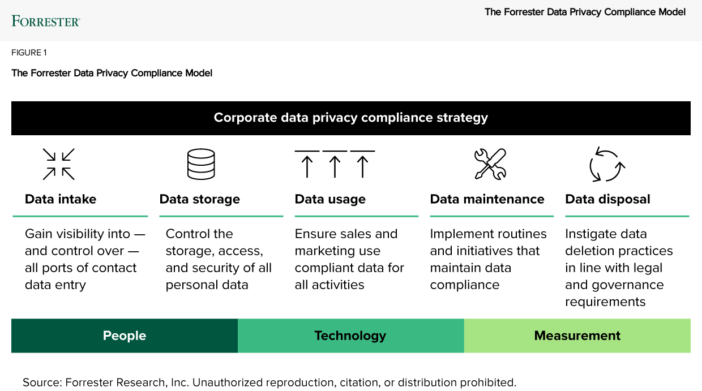Click the Data maintenance tools icon
The width and height of the screenshot is (702, 391).
490,164
